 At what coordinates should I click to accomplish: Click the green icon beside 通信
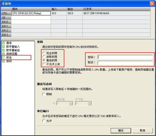click(x=3, y=43)
